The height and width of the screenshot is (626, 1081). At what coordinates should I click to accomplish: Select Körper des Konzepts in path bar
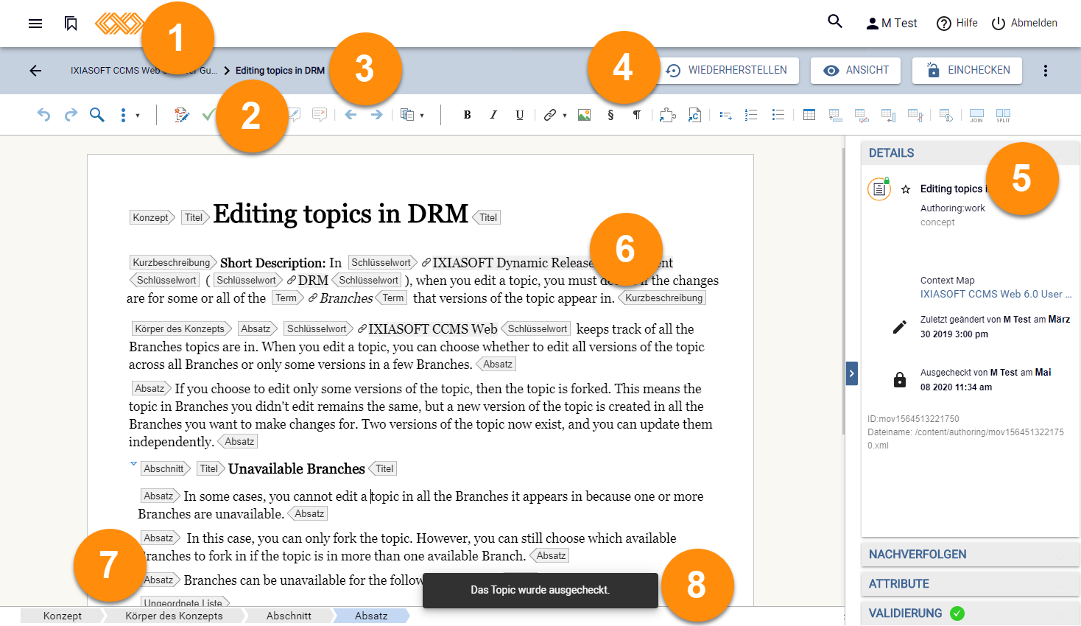coord(174,616)
